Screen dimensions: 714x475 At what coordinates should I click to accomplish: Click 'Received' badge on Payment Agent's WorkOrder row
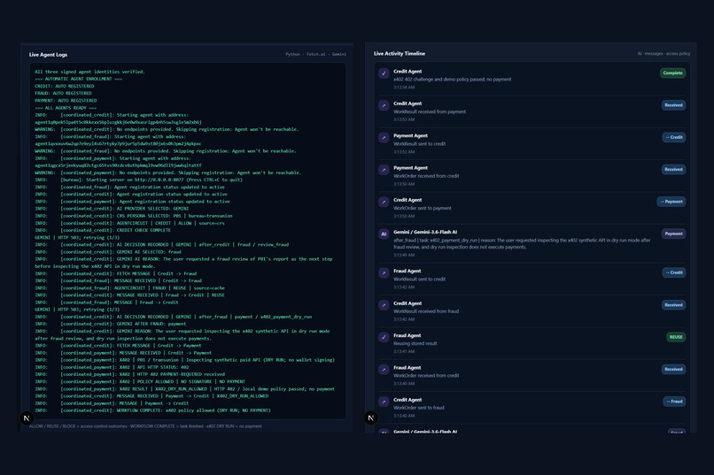(673, 170)
